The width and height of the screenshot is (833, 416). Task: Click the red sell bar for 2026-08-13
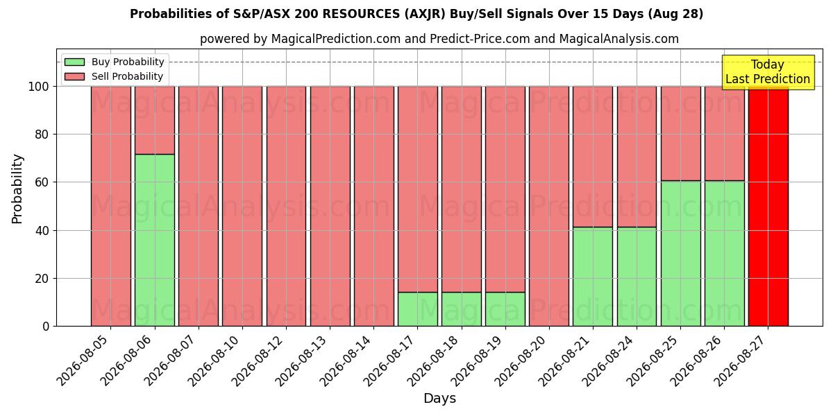tap(330, 206)
